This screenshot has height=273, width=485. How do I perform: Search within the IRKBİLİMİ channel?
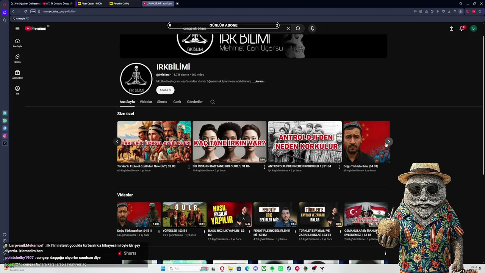pyautogui.click(x=213, y=102)
